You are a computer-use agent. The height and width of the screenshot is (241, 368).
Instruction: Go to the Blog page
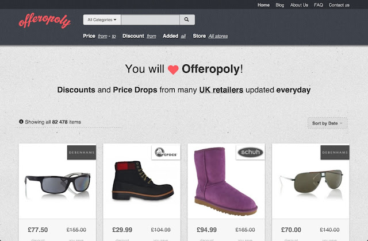tap(280, 5)
